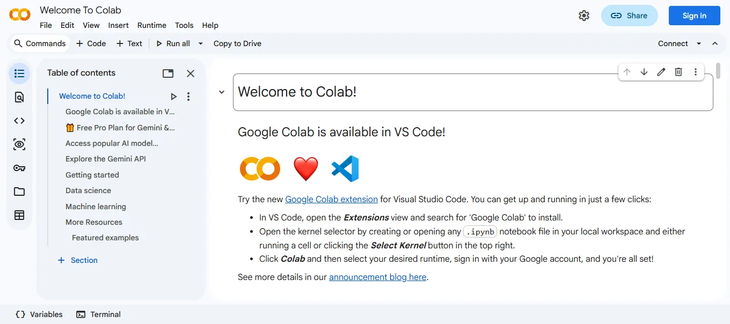Click the edit pencil icon on cell
This screenshot has width=730, height=324.
pyautogui.click(x=661, y=72)
